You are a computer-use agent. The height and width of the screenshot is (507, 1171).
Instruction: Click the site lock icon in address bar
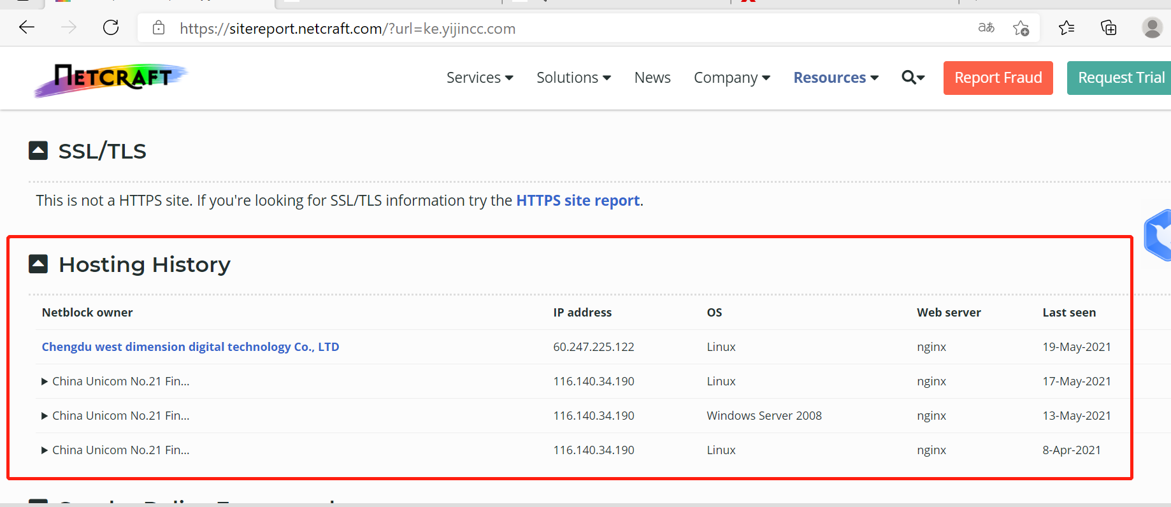(x=159, y=28)
